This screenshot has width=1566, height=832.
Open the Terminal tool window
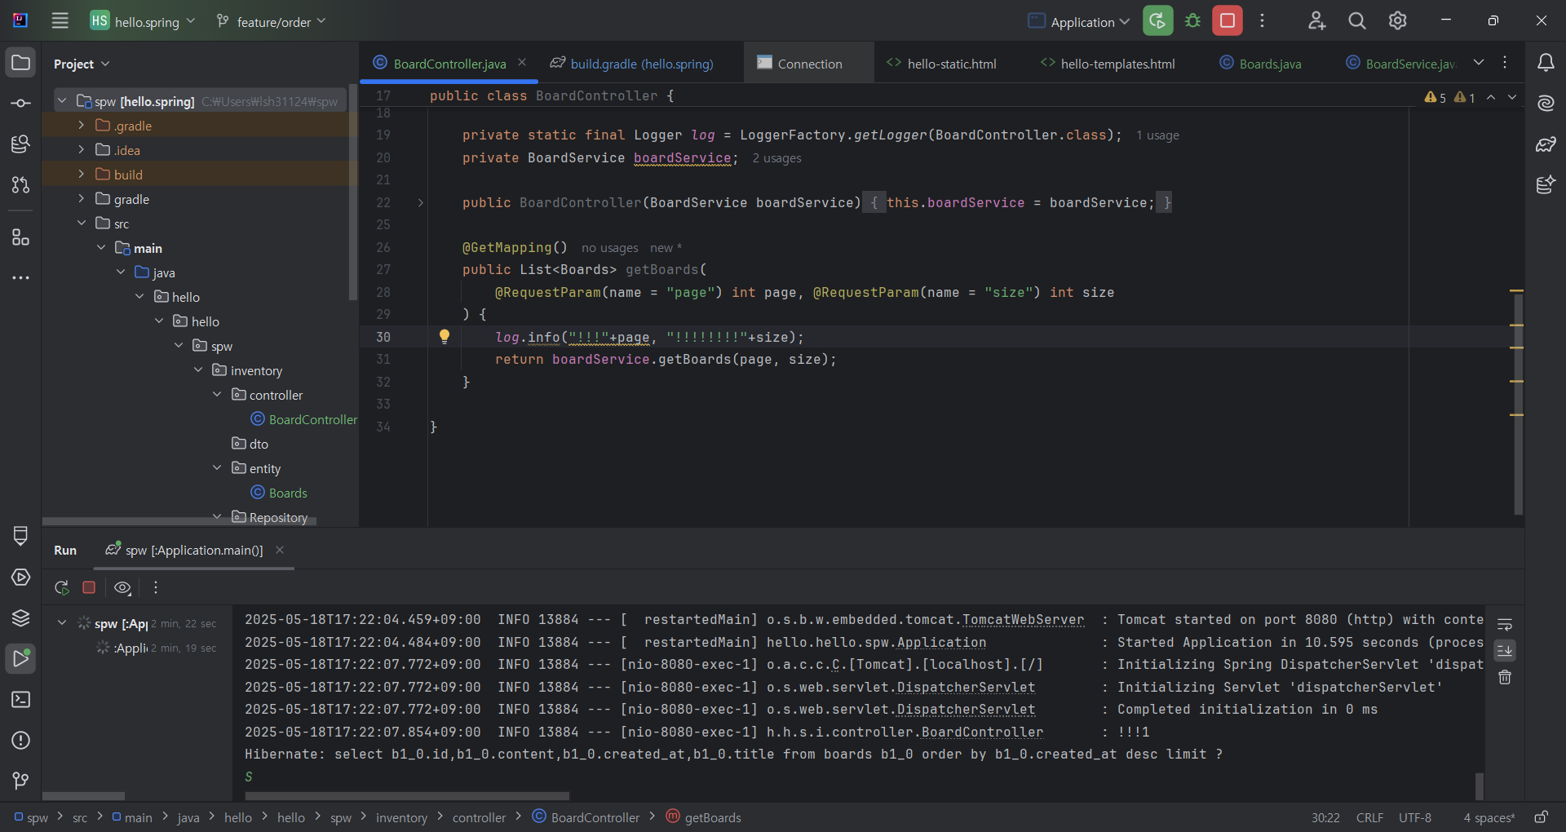(x=20, y=699)
